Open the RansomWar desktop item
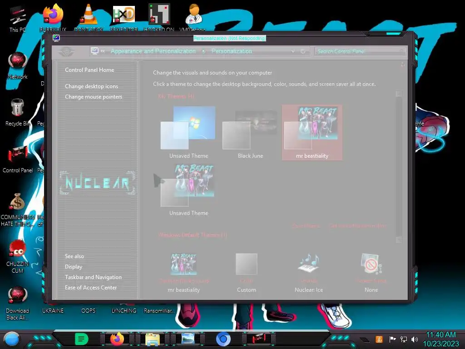This screenshot has width=465, height=349. pyautogui.click(x=159, y=310)
